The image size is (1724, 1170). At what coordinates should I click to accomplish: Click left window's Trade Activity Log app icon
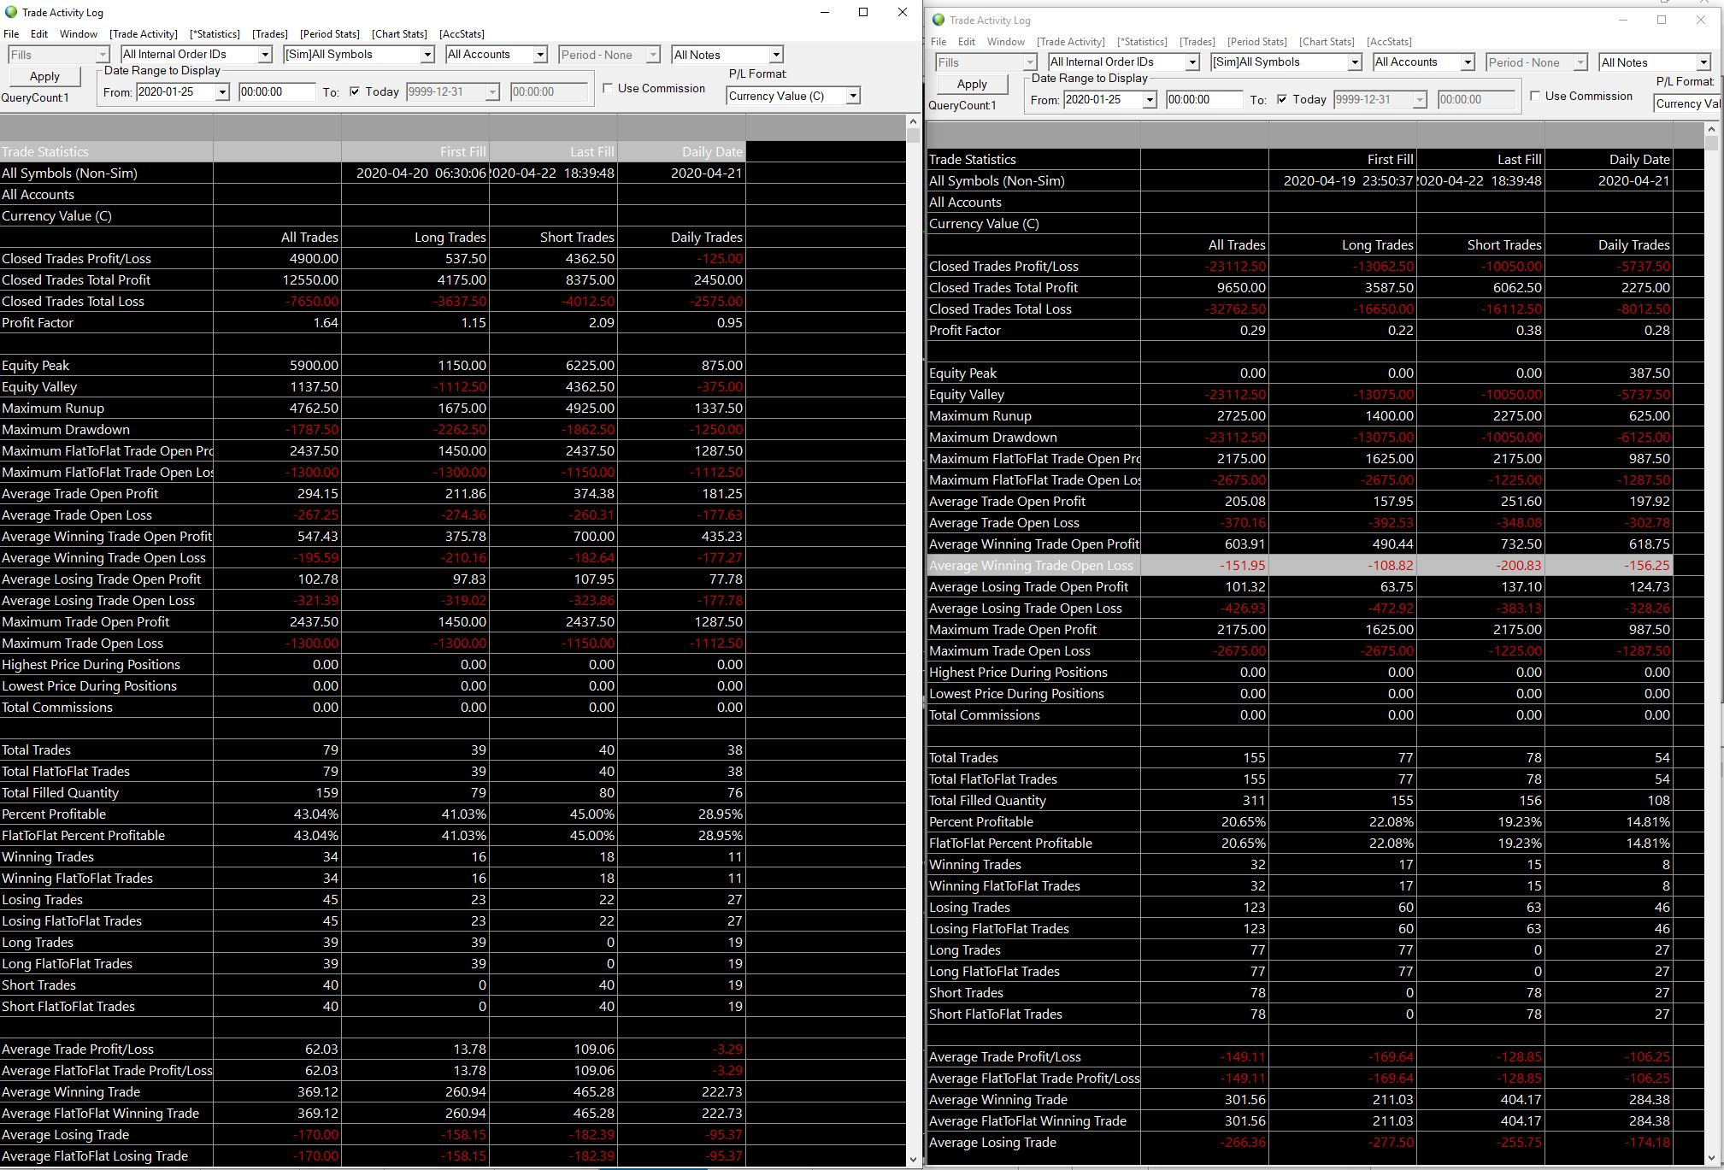click(11, 12)
